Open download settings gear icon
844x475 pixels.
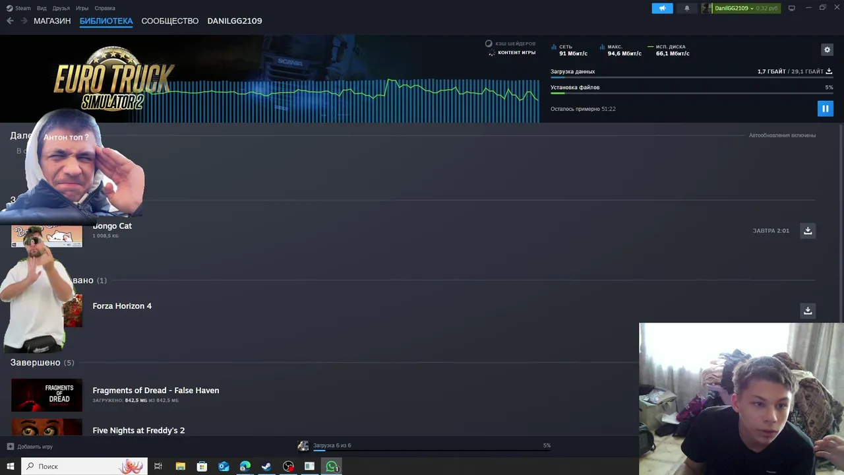click(827, 49)
